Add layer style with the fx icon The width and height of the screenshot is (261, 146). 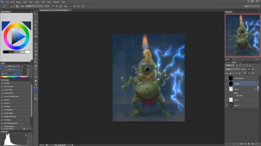238,144
